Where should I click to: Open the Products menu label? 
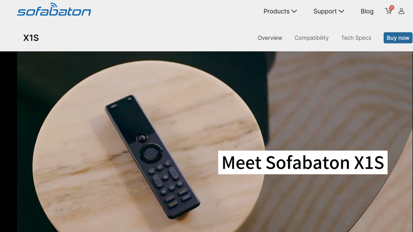[x=276, y=11]
